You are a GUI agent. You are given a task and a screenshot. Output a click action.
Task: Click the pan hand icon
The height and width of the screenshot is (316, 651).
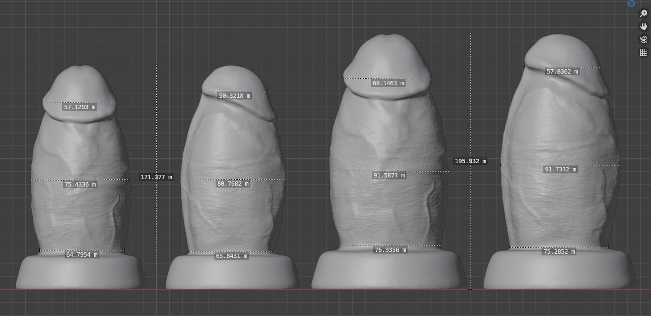coord(643,26)
